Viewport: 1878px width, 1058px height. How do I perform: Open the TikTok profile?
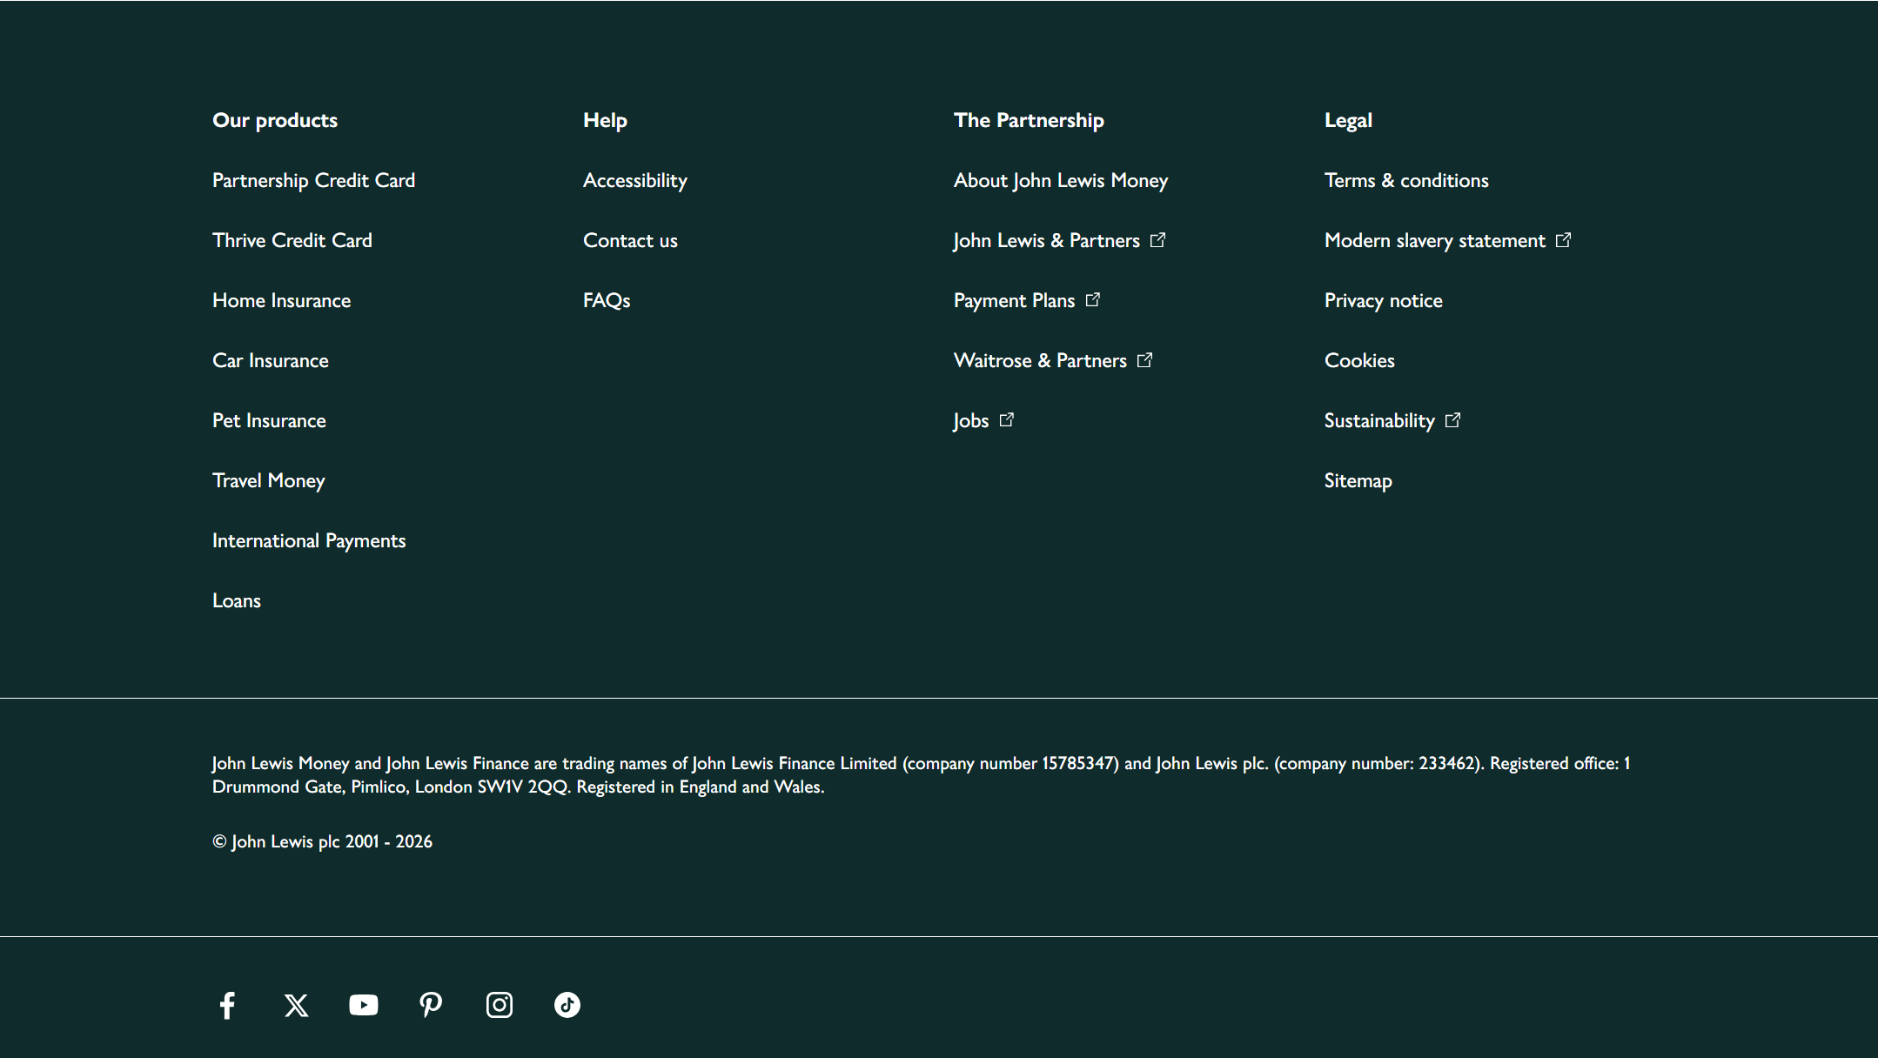point(567,1005)
